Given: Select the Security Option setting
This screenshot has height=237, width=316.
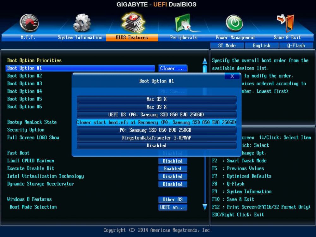Looking at the screenshot, I should pos(26,130).
